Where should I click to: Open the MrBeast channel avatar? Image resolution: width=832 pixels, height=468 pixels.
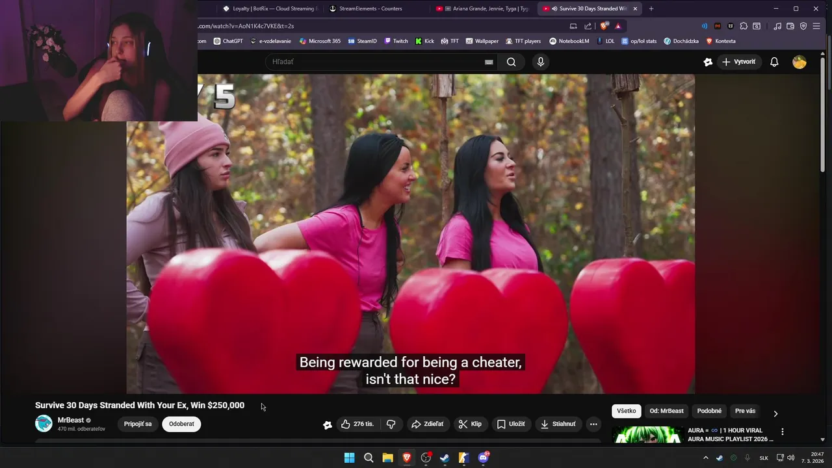[44, 424]
